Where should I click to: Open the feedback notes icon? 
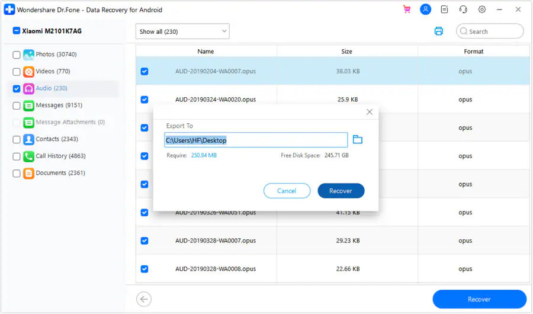coord(444,9)
